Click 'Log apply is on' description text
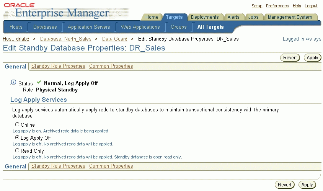The width and height of the screenshot is (323, 191). (x=61, y=131)
